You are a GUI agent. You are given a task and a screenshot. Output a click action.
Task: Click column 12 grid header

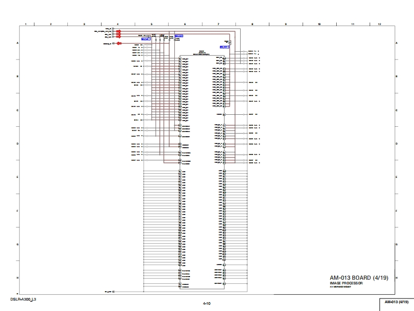pyautogui.click(x=379, y=24)
